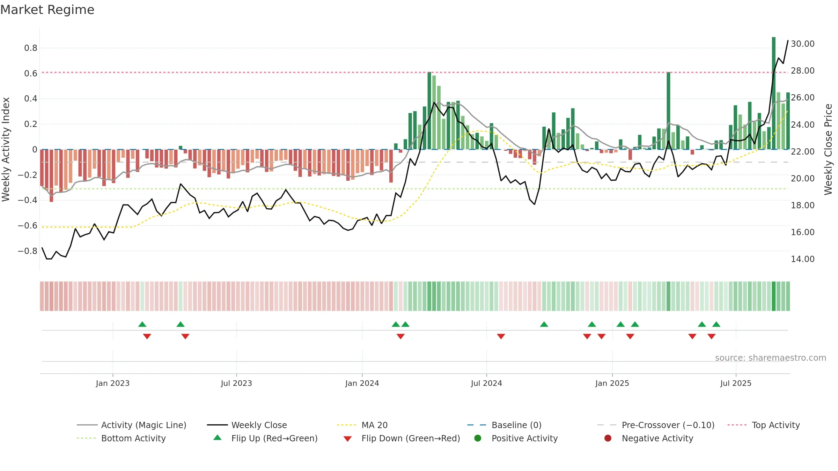Toggle the Flip Down (Green→Red) legend entry
Image resolution: width=838 pixels, height=471 pixels.
click(402, 438)
